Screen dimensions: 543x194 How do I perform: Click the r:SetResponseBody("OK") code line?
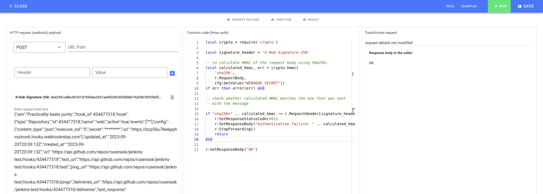pos(231,149)
